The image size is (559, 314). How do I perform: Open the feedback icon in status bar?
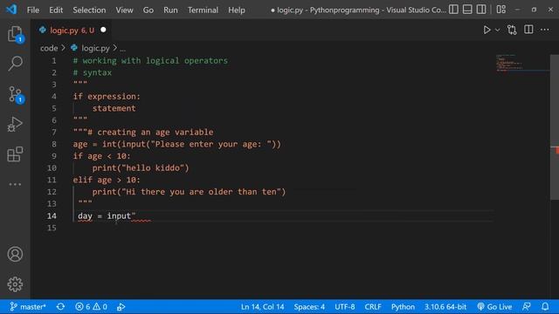tap(526, 306)
